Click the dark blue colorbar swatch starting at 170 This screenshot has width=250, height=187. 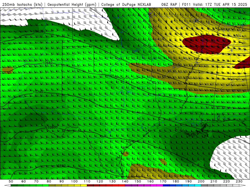[x=166, y=185]
